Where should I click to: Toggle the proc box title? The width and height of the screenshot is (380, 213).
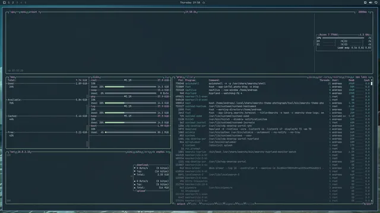click(179, 77)
